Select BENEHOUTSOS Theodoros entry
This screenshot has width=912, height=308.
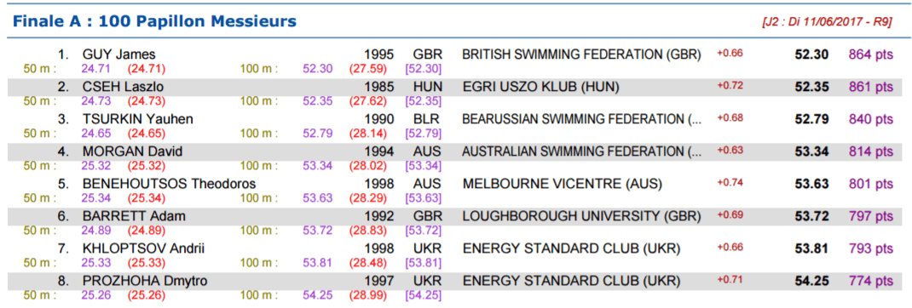pos(169,185)
